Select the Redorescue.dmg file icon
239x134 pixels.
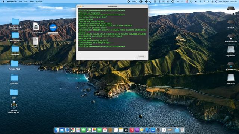(36, 26)
